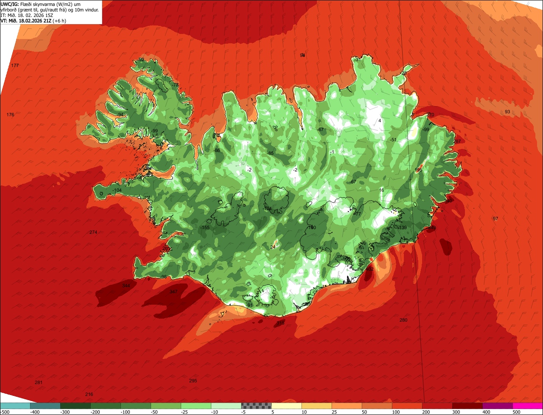Select the '-85' value in north Iceland
This screenshot has width=543, height=415.
coord(270,153)
